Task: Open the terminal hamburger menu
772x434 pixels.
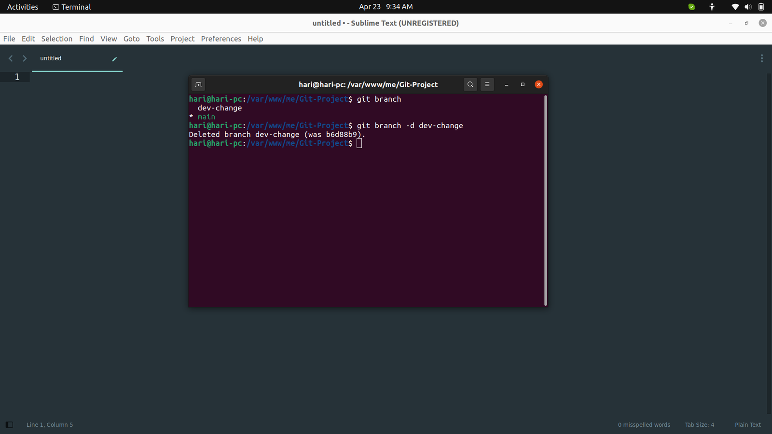Action: [x=487, y=84]
